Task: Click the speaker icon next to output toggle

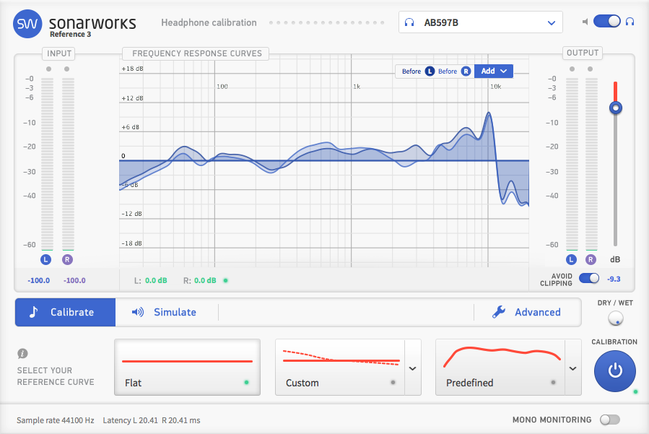Action: tap(585, 22)
